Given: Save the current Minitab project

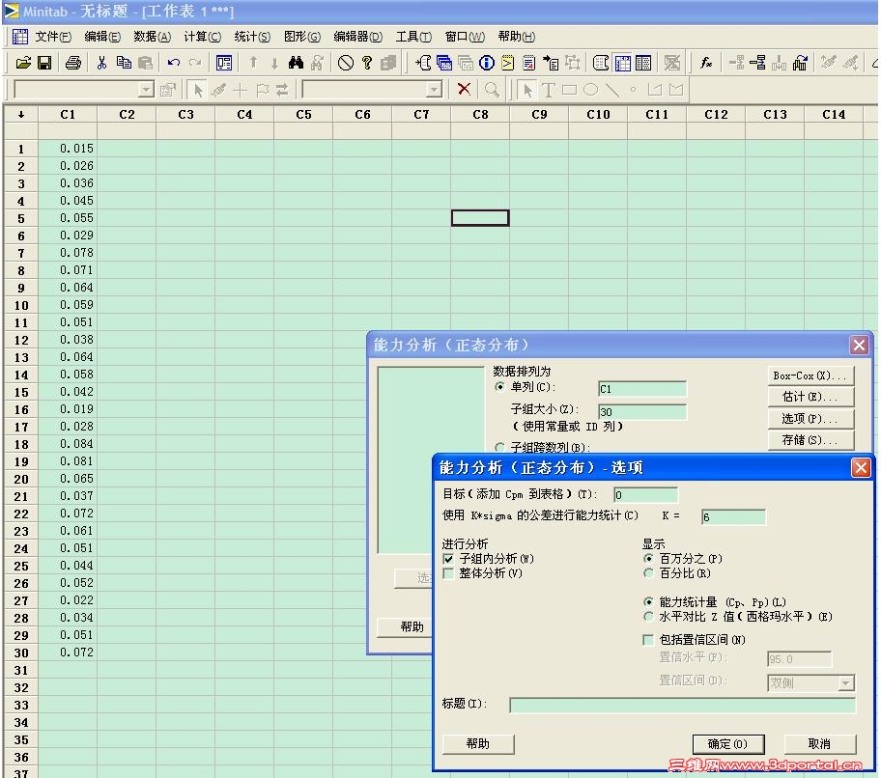Looking at the screenshot, I should 45,62.
